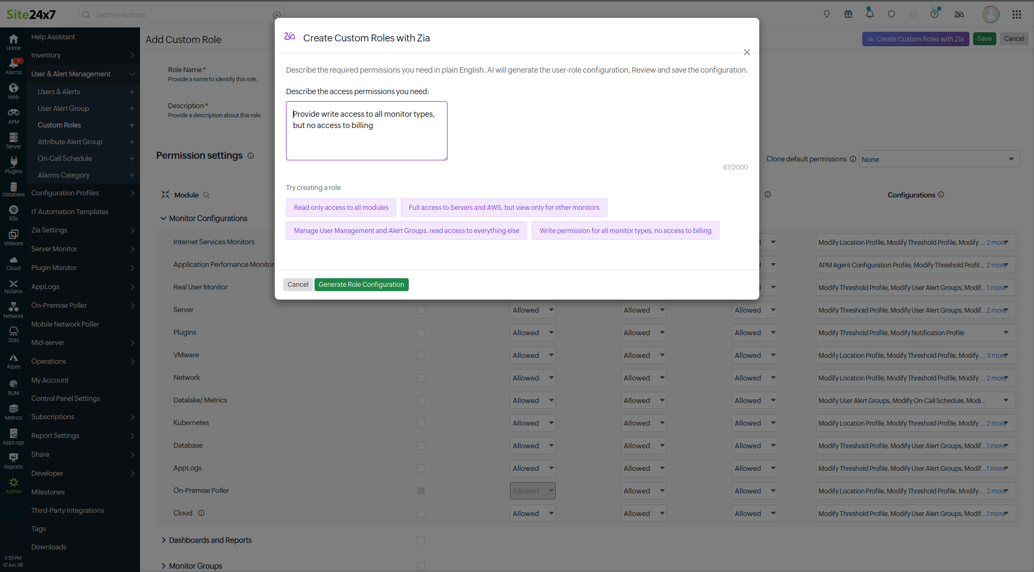Open Third-Party Integrations in the sidebar
The width and height of the screenshot is (1034, 572).
tap(67, 510)
